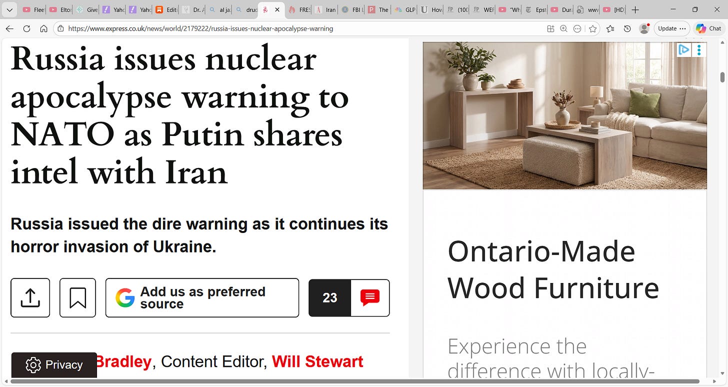The width and height of the screenshot is (728, 387).
Task: Switch to the 'Iran' tab
Action: coord(325,9)
